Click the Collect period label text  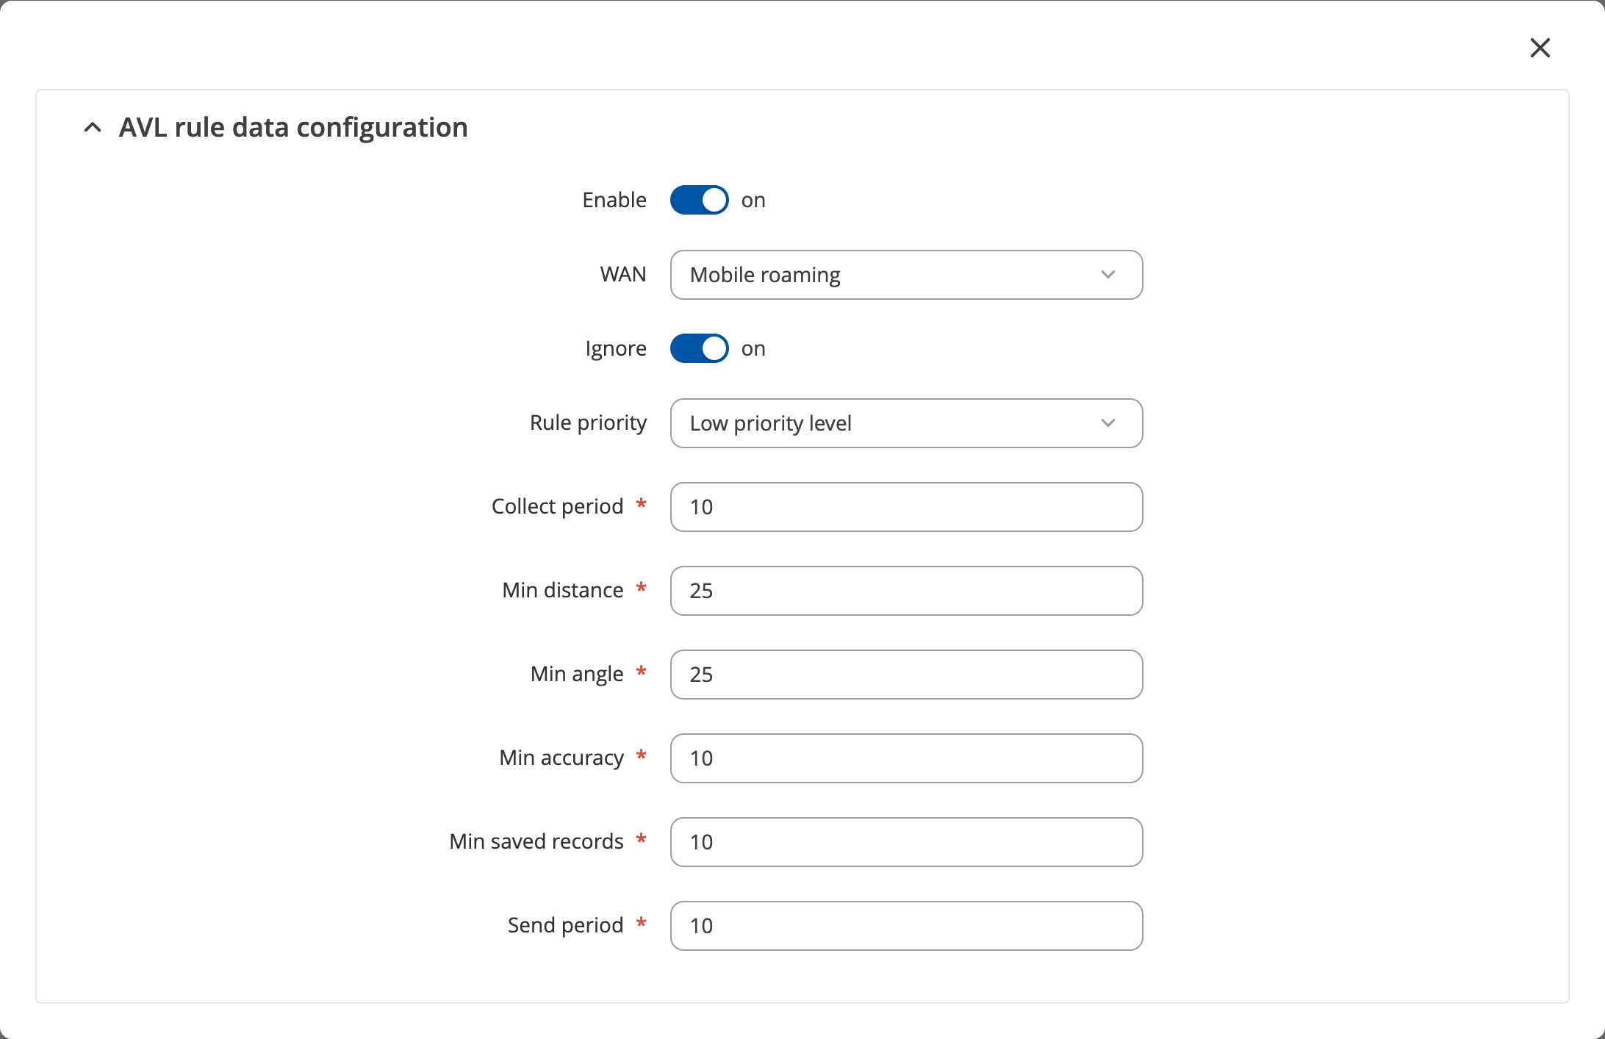(x=557, y=506)
